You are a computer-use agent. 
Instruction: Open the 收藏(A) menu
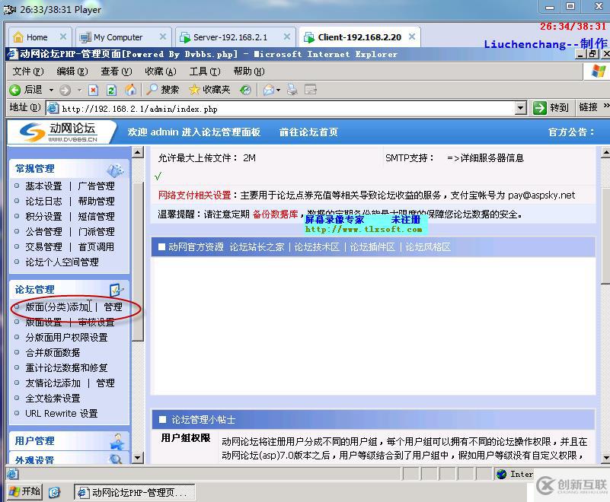[x=160, y=71]
